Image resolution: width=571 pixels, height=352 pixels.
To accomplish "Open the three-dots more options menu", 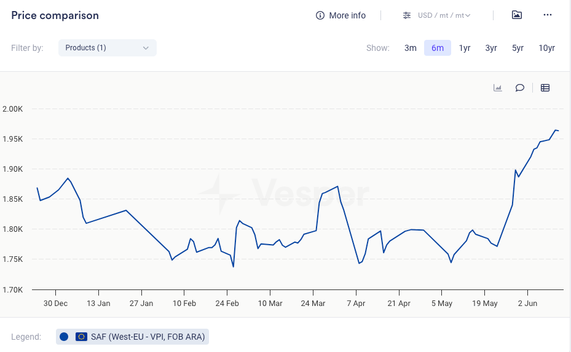I will [x=548, y=15].
